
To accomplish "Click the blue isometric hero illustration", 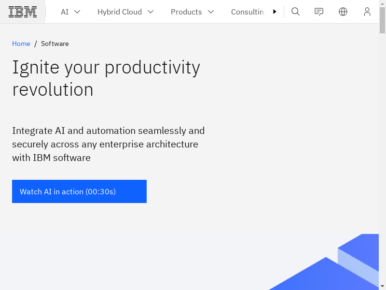I will [333, 266].
